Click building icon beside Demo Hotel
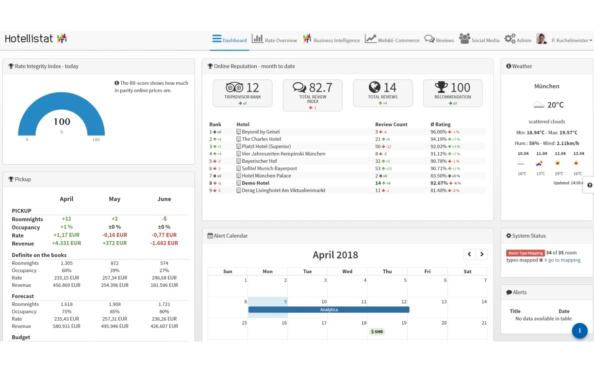594x372 pixels. pos(238,183)
